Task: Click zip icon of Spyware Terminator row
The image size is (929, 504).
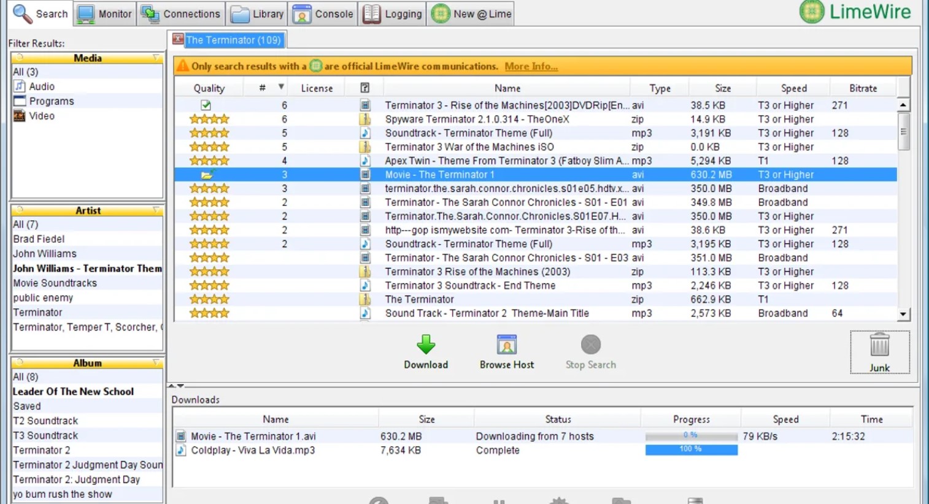Action: [x=365, y=119]
